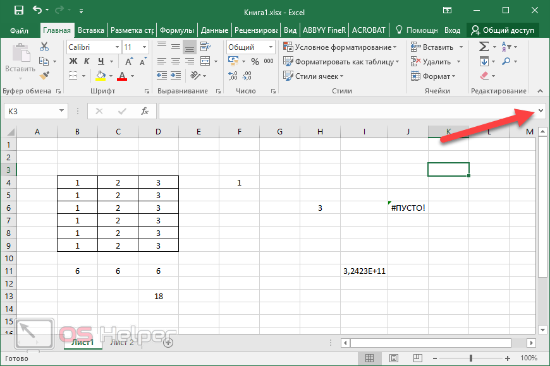Screen dimensions: 550x366
Task: Select the Format Painter brush
Action: point(44,76)
